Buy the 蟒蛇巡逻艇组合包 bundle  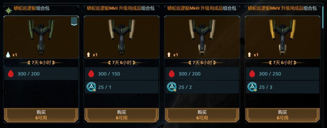(41, 115)
